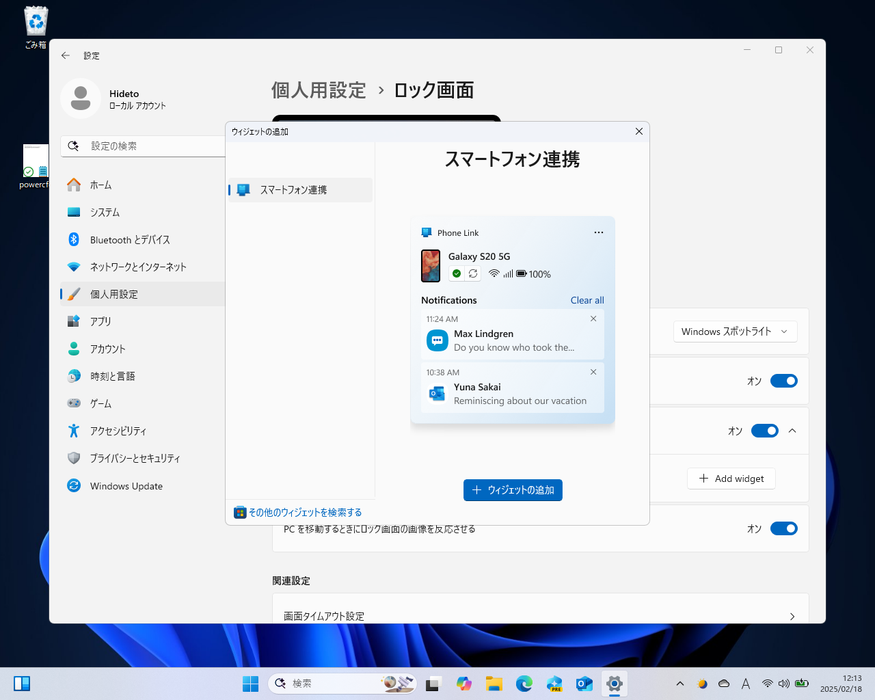The height and width of the screenshot is (700, 875).
Task: Disable the bottom ロック画面 オン toggle
Action: click(784, 528)
